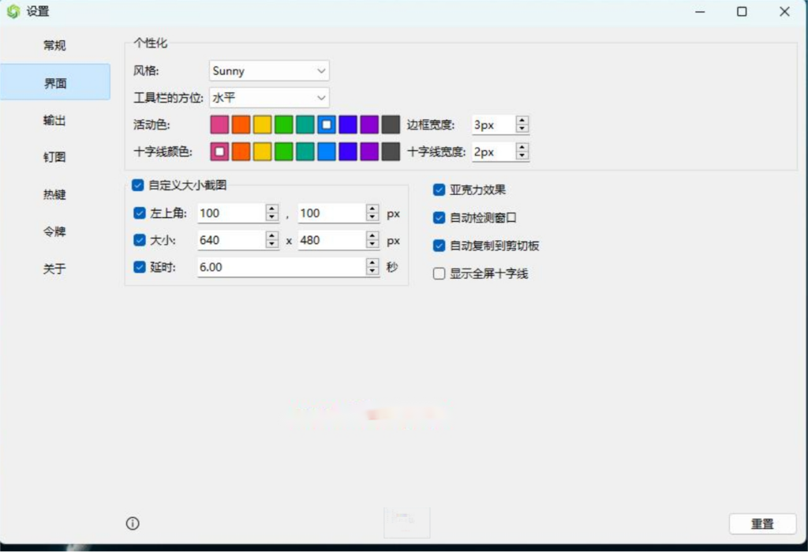Increase the border width spinner value

tap(522, 121)
